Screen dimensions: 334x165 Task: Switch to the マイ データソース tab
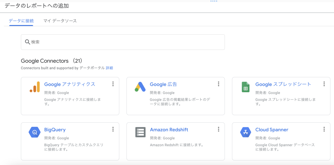click(60, 21)
